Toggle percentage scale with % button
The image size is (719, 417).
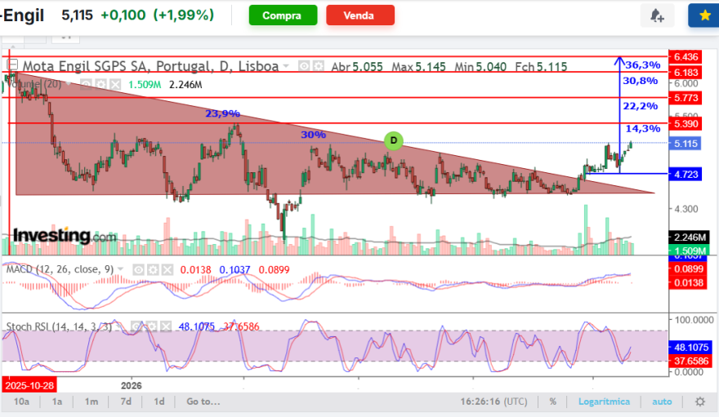[x=553, y=401]
